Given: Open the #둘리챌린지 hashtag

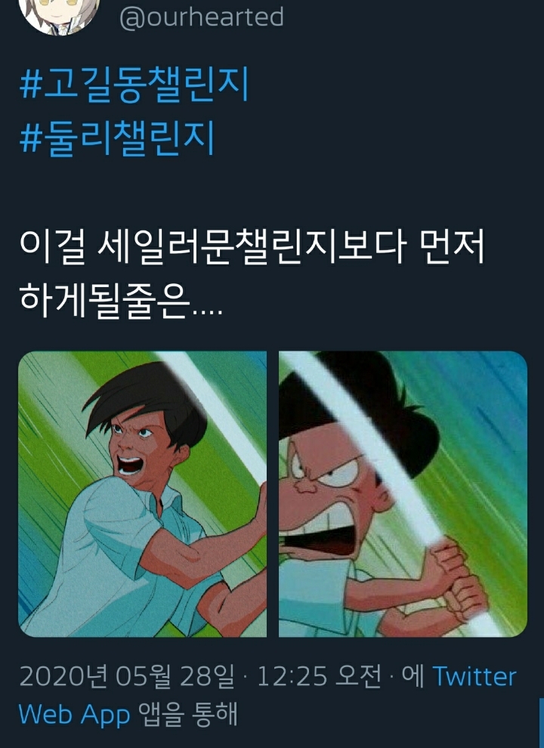Looking at the screenshot, I should [116, 138].
